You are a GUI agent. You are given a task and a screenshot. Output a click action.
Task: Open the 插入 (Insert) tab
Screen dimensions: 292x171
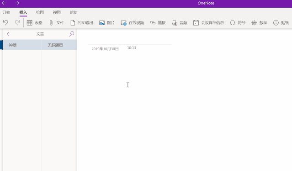tap(23, 12)
